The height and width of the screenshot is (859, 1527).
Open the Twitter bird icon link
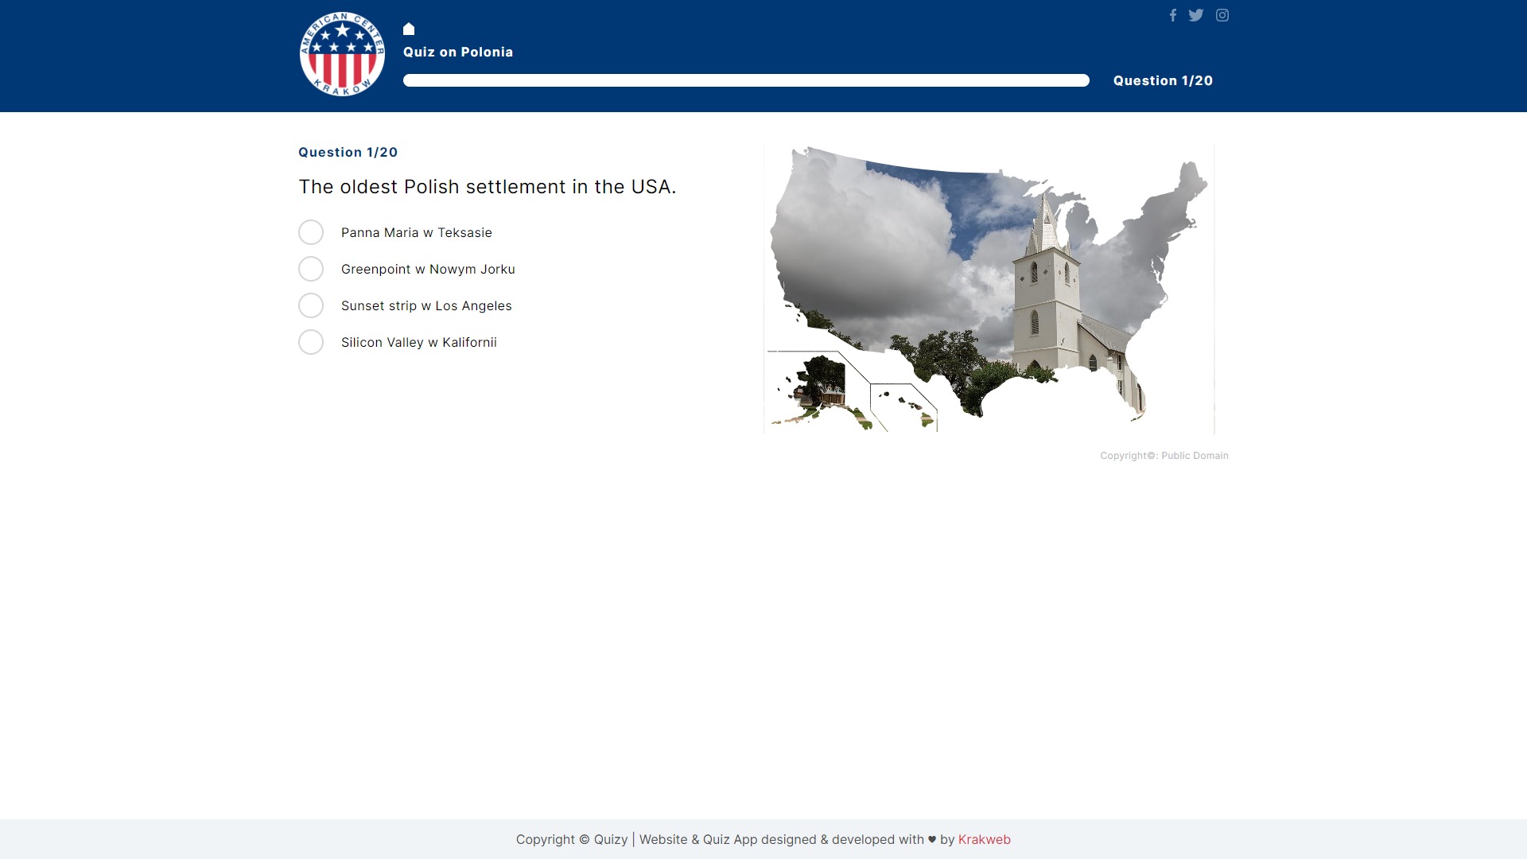(x=1196, y=15)
